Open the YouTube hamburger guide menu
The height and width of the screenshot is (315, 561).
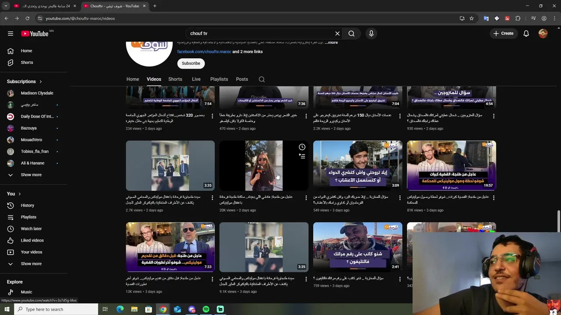point(11,33)
